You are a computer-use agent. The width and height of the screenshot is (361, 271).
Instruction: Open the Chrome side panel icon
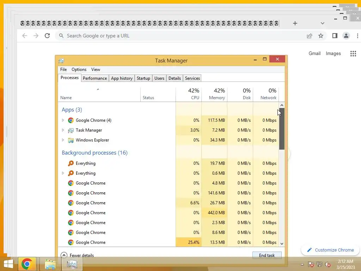click(335, 36)
